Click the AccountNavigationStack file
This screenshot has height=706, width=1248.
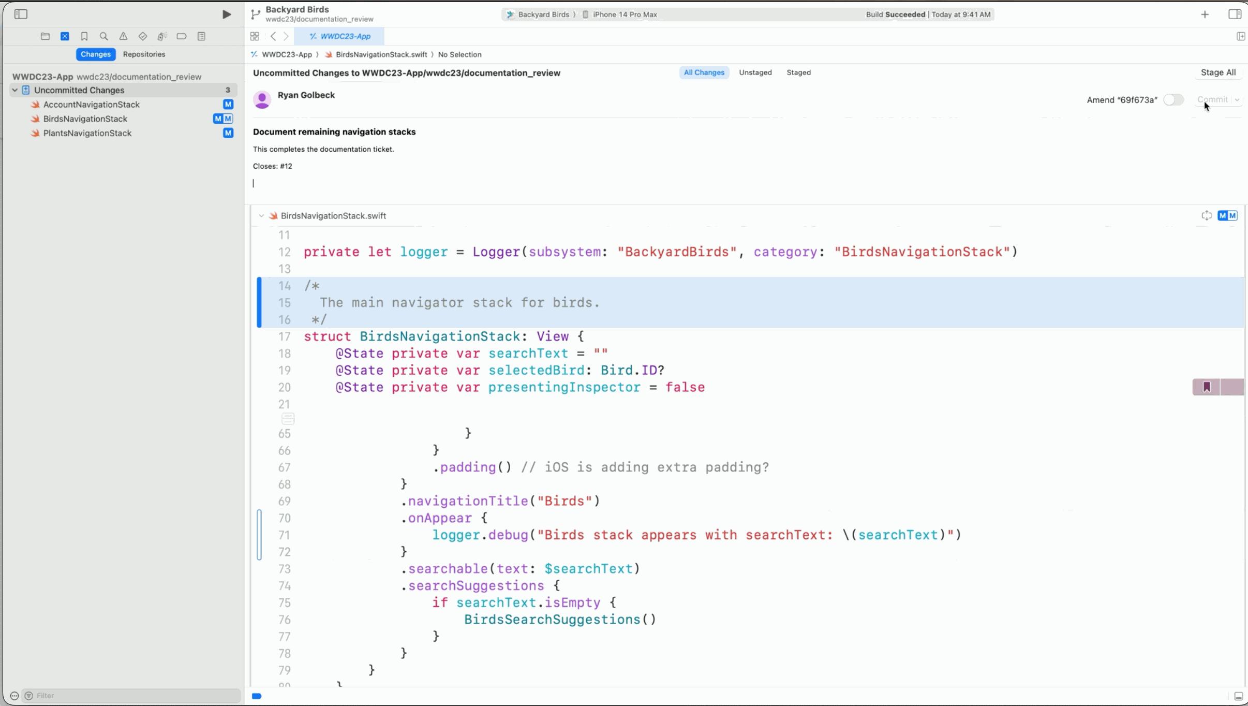[91, 104]
